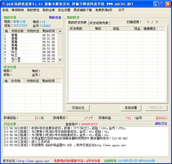Open the 系统 menu

(x=5, y=10)
